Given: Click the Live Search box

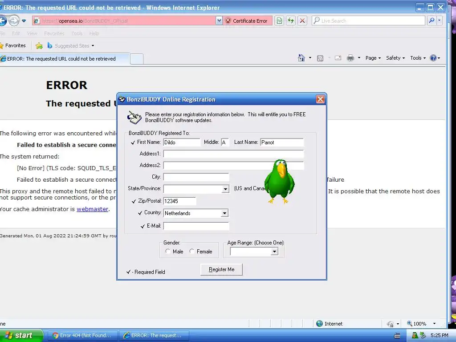Looking at the screenshot, I should [x=368, y=20].
